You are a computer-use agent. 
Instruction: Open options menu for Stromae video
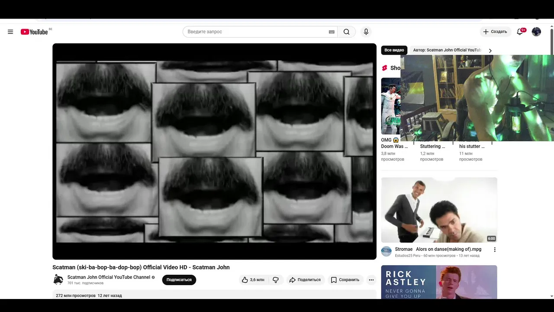pyautogui.click(x=495, y=250)
